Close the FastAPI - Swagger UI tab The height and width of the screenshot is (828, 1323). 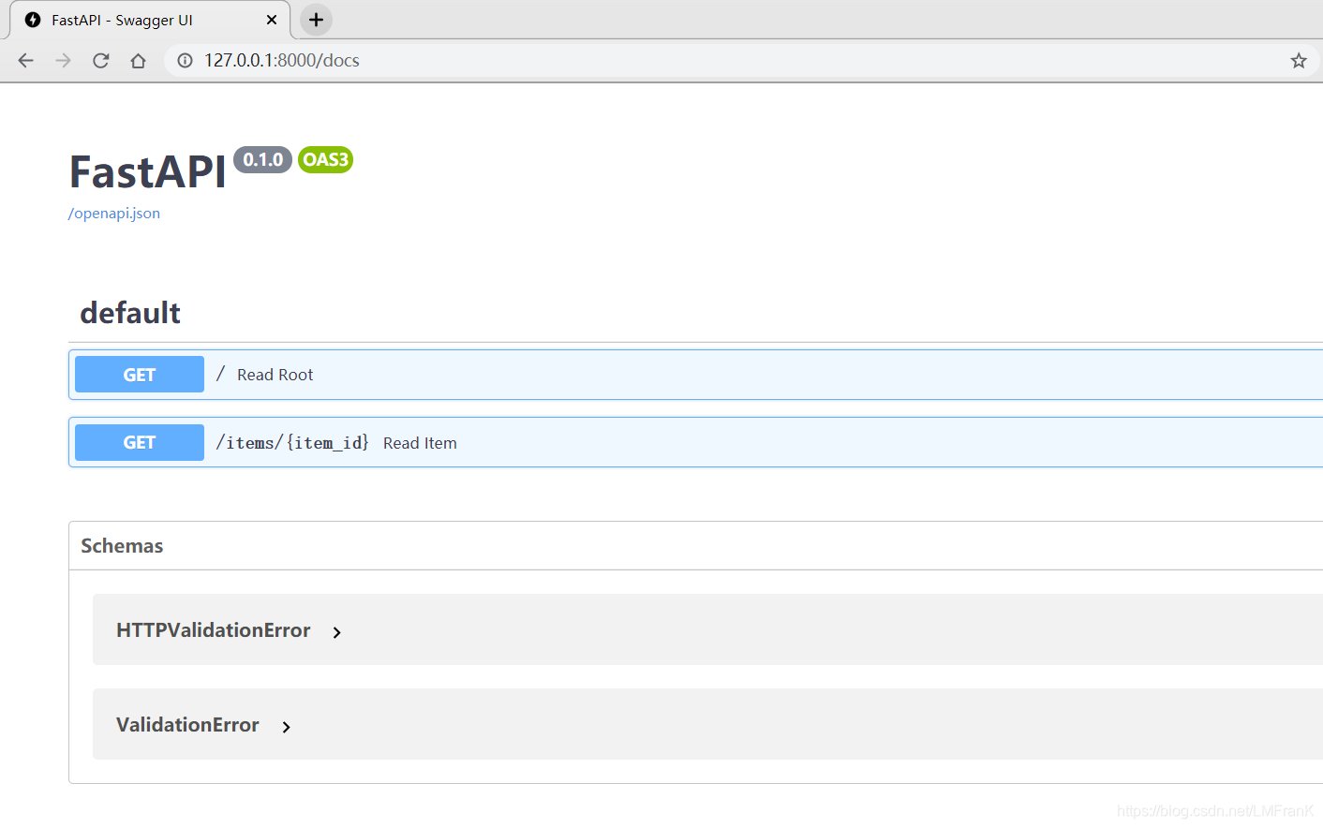pyautogui.click(x=272, y=20)
